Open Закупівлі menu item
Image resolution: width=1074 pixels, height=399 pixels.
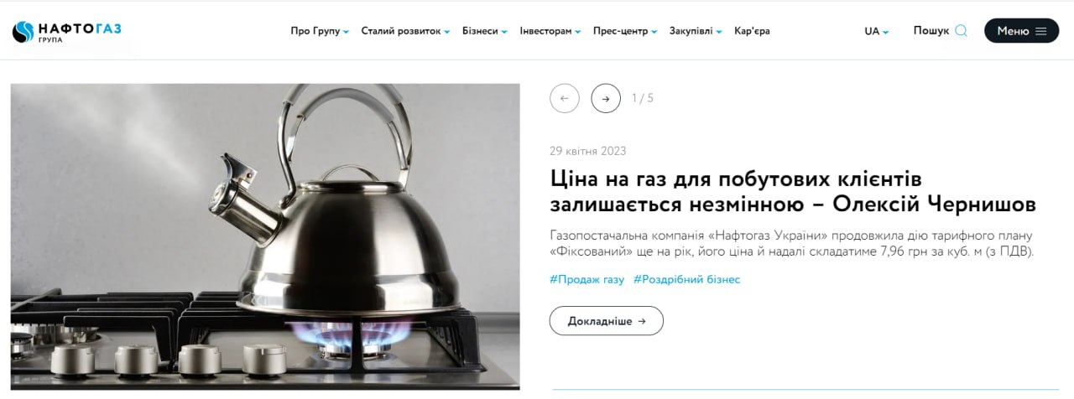click(696, 31)
